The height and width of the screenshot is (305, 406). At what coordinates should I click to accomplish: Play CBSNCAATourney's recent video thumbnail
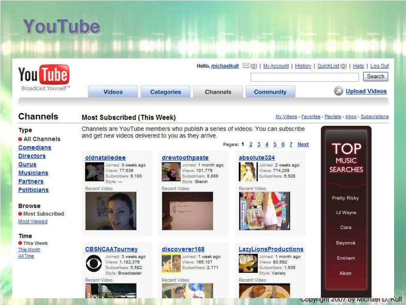(x=111, y=291)
